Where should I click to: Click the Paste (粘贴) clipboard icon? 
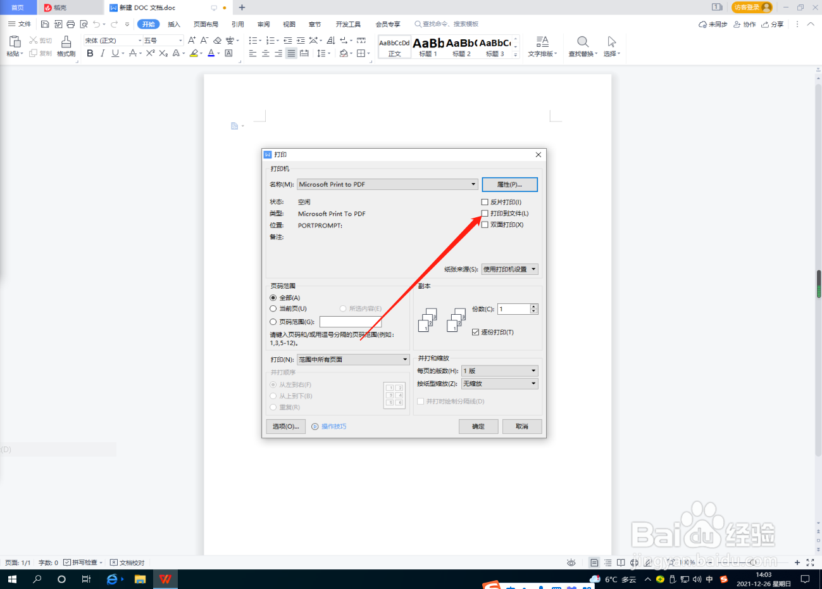click(15, 42)
